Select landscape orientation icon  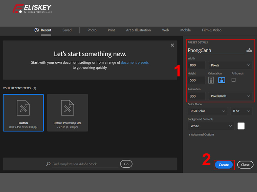(222, 80)
